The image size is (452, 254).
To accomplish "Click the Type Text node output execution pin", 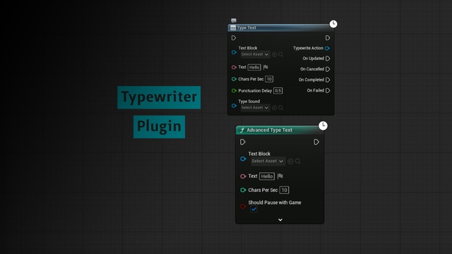I will pos(328,37).
